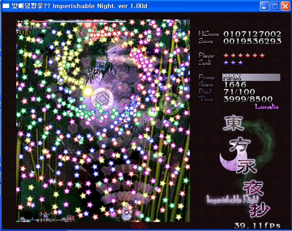Click the spell timer showing 31
292x231 pixels.
point(182,23)
